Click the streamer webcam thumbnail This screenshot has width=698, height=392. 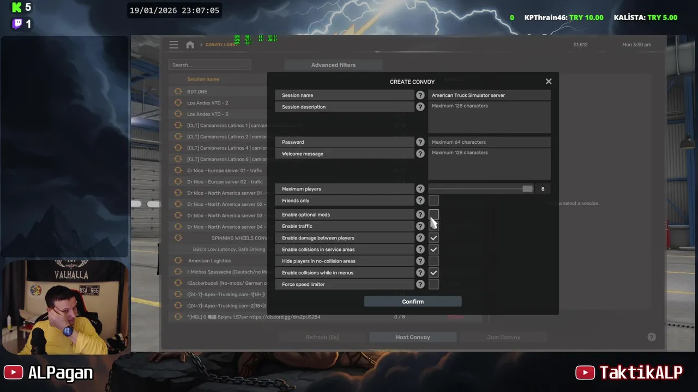click(x=64, y=307)
